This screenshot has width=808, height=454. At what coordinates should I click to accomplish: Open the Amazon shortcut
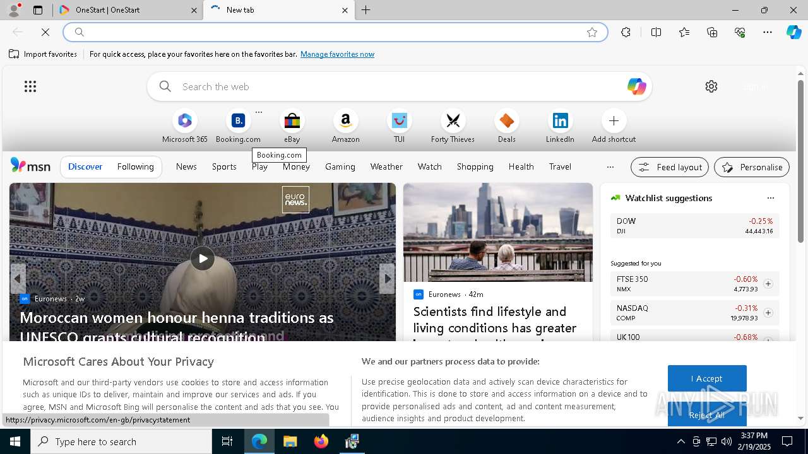click(345, 127)
